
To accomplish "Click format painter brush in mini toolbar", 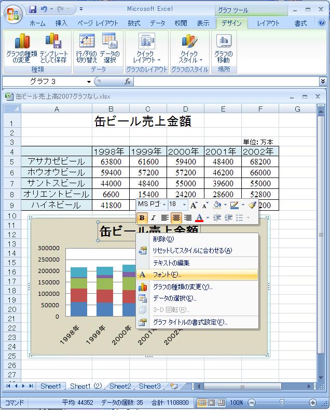I will coord(252,204).
